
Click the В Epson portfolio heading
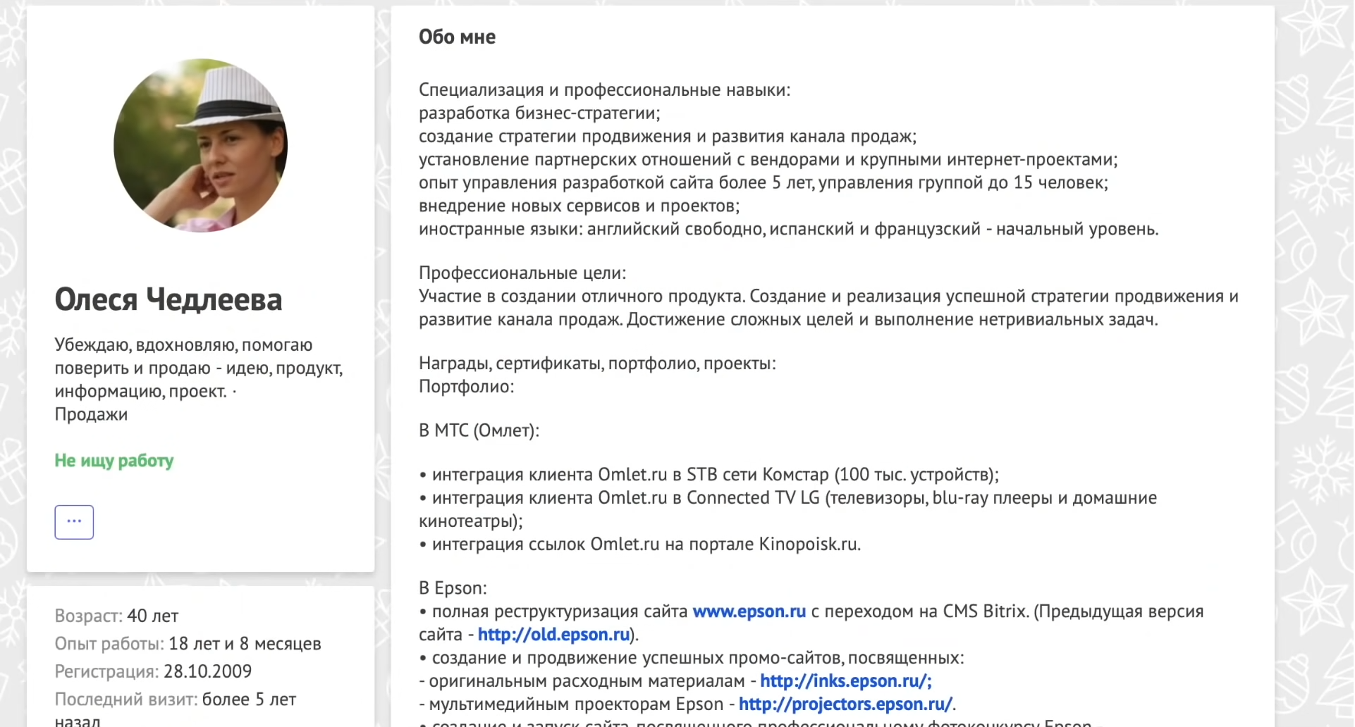pos(453,588)
